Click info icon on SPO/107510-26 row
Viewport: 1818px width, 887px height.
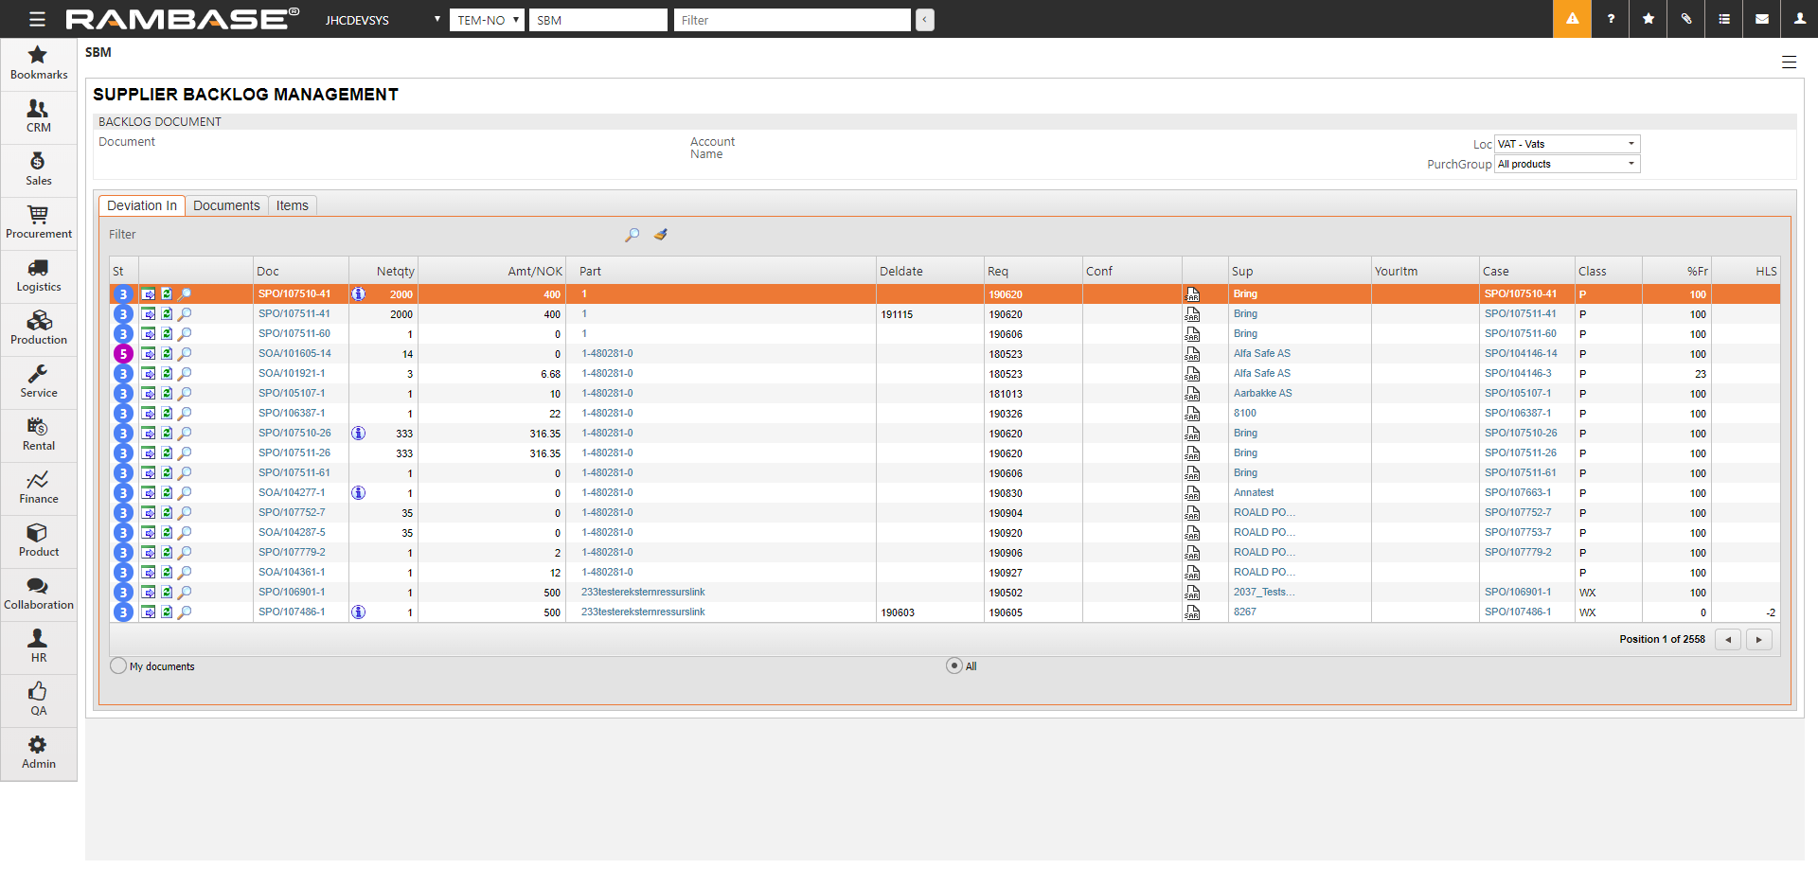pos(358,434)
